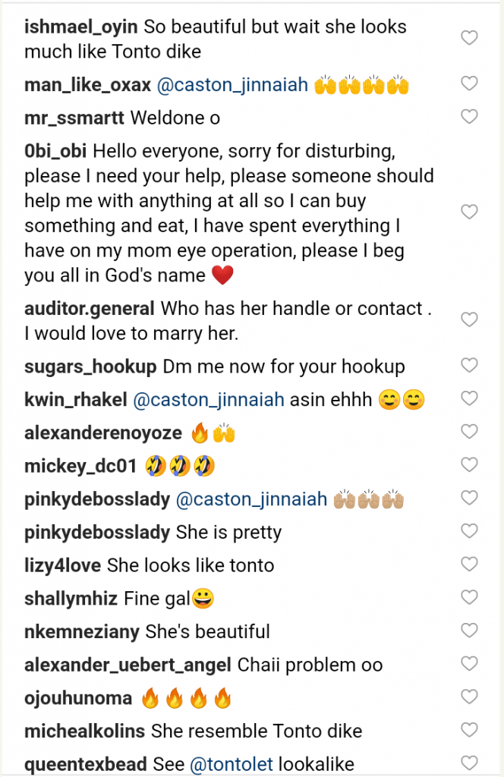Heart nkemneziany's "She's beautiful" comment
Image resolution: width=504 pixels, height=777 pixels.
tap(470, 631)
